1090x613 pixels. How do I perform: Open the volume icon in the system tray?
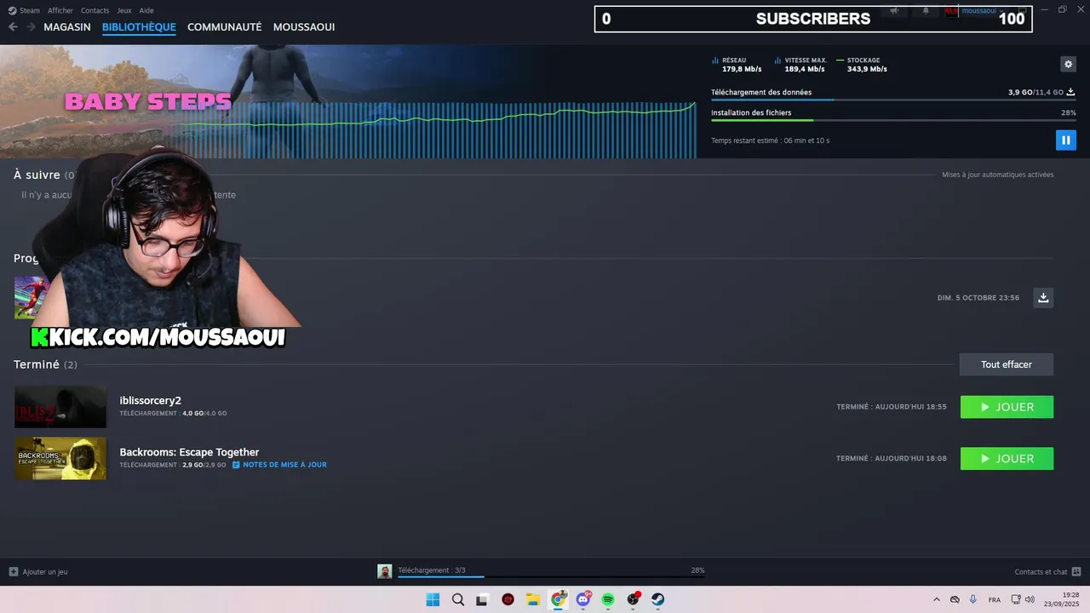1030,599
